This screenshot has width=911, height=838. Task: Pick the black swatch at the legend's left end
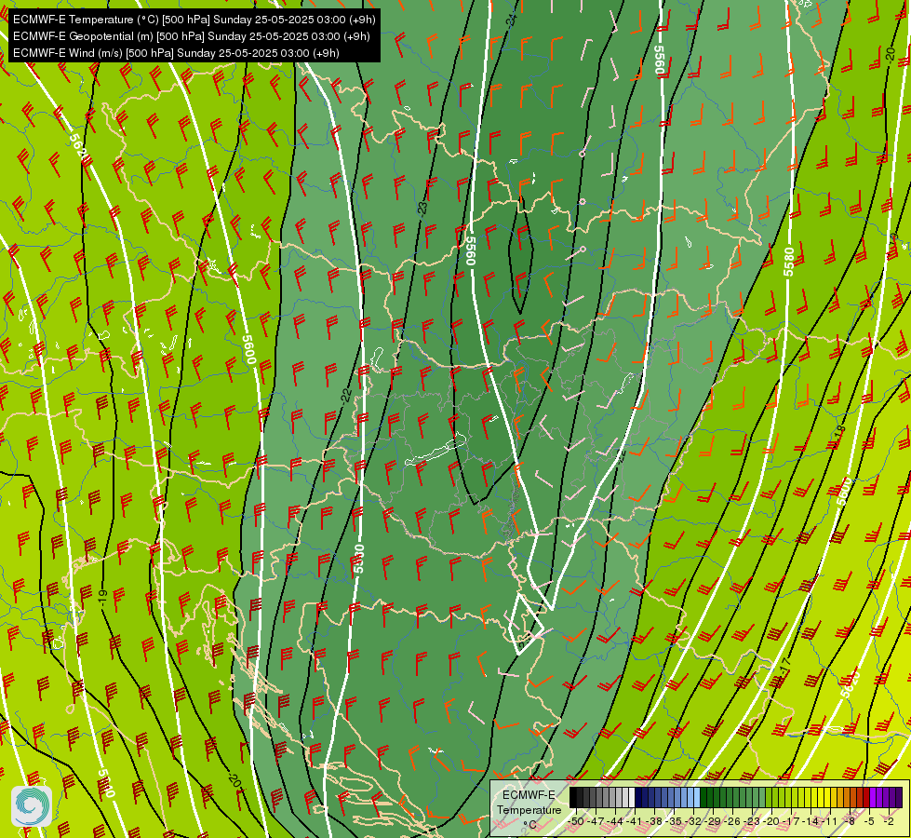[x=573, y=797]
